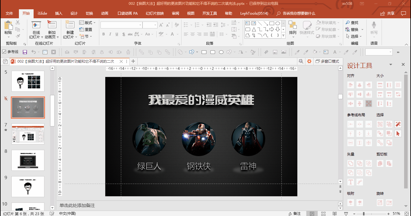Open the font size combo box

(x=150, y=25)
